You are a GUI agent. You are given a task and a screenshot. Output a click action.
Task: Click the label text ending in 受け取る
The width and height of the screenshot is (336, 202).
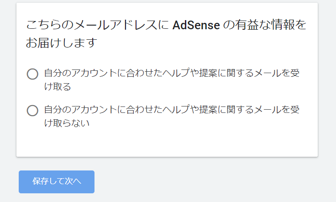[x=171, y=80]
